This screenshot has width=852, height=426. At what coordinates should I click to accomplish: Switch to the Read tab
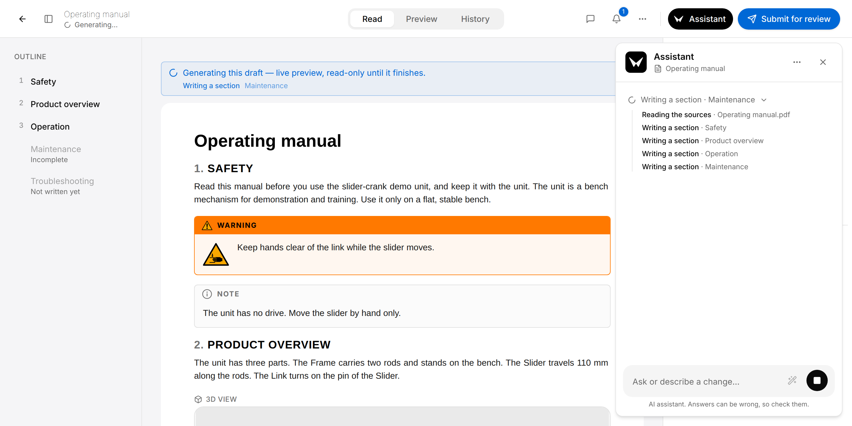pyautogui.click(x=372, y=19)
